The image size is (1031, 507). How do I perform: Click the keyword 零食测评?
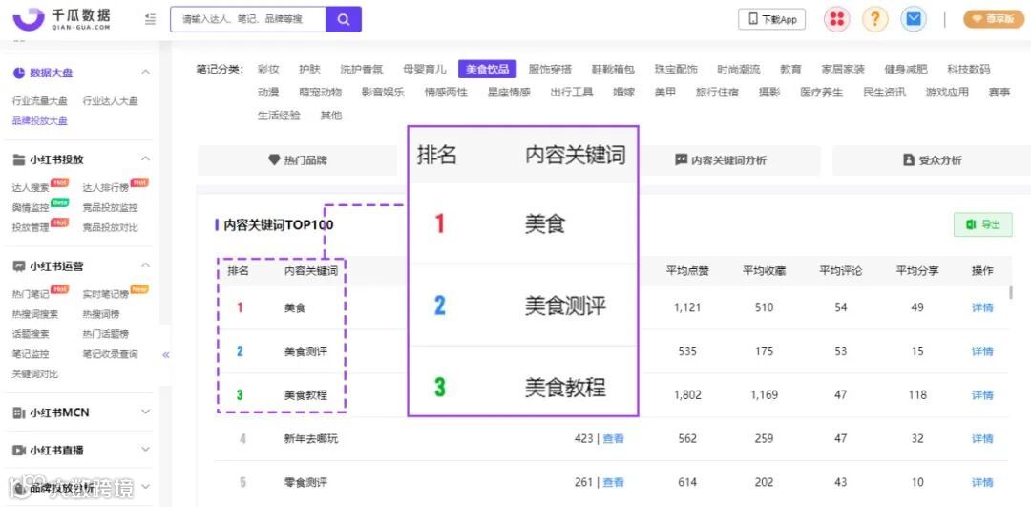click(x=305, y=483)
